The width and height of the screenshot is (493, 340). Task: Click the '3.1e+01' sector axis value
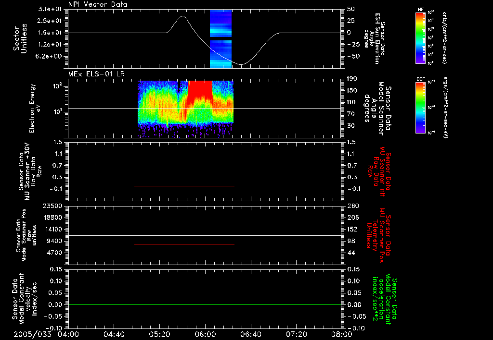50,9
